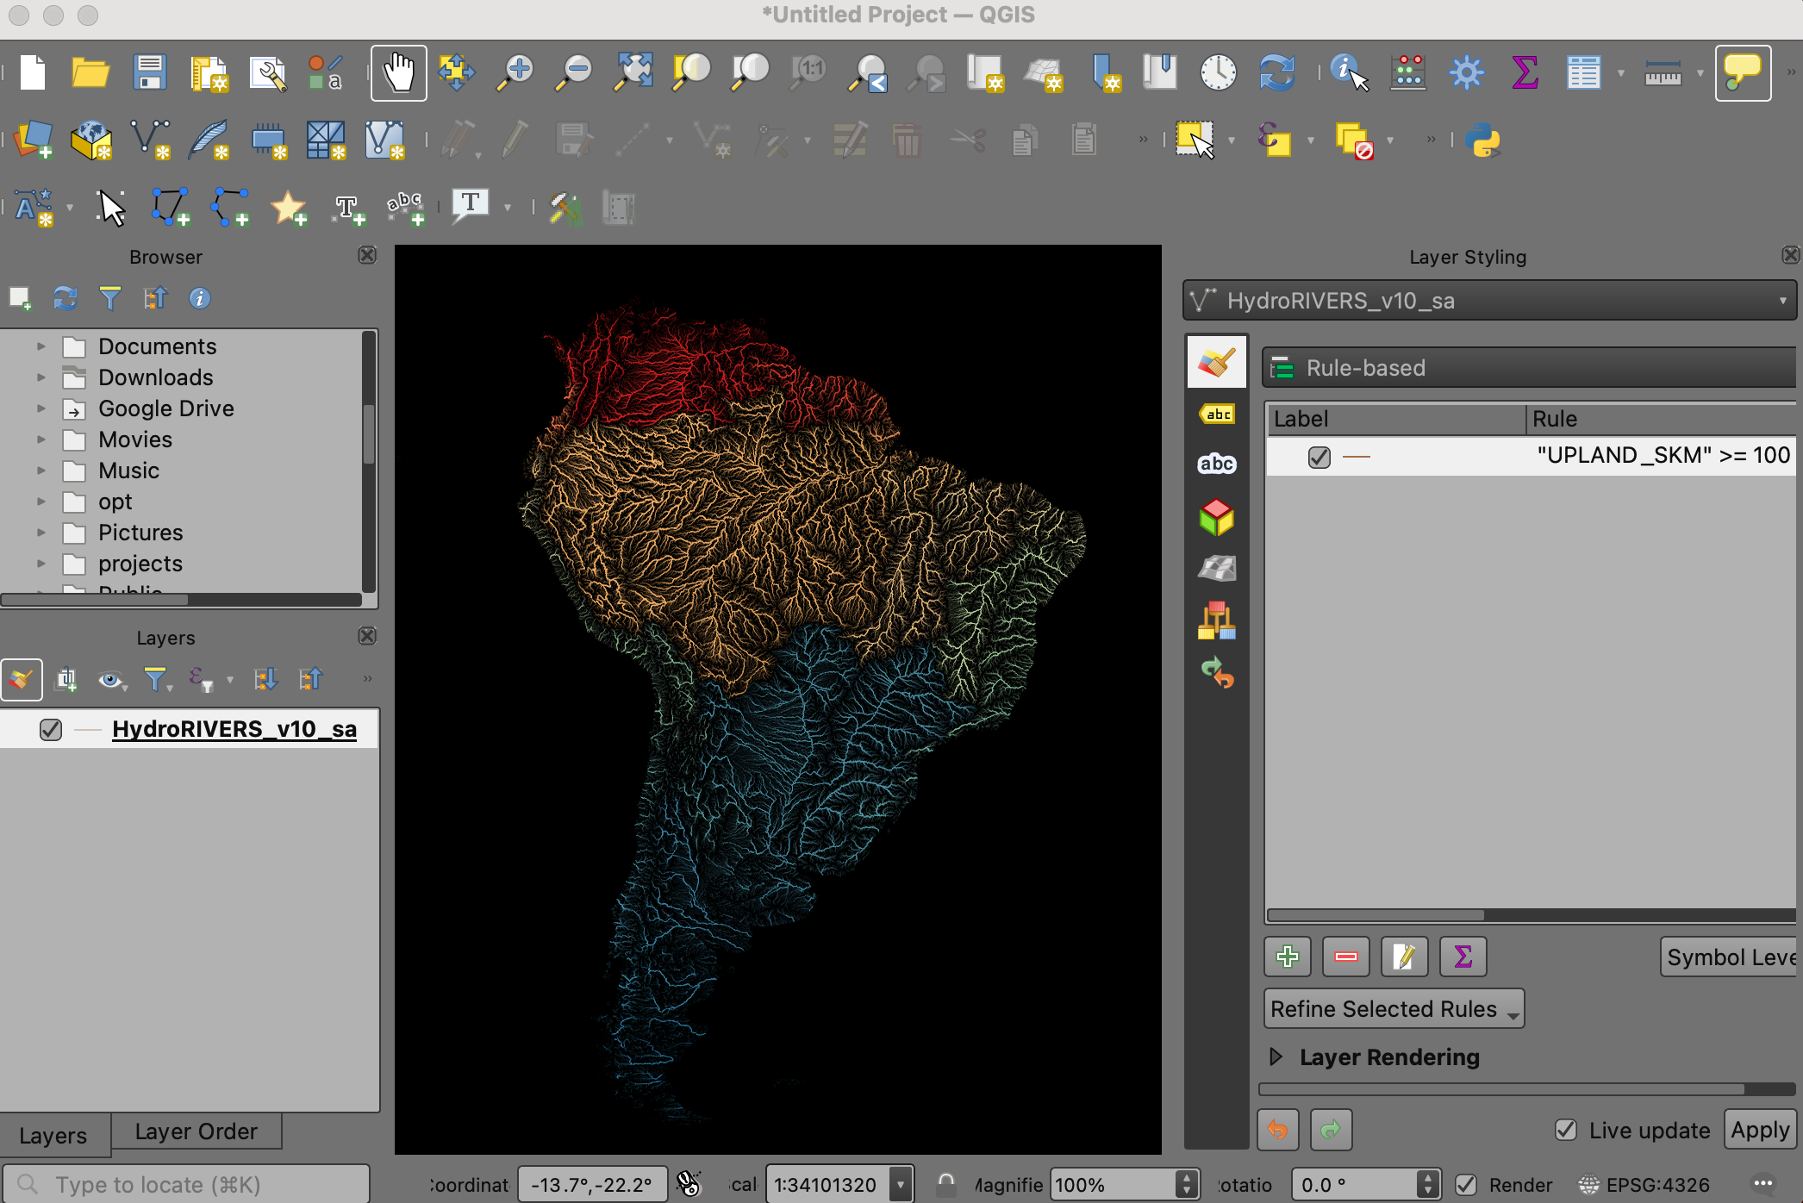The width and height of the screenshot is (1803, 1203).
Task: Click the Save Project floppy icon
Action: [149, 73]
